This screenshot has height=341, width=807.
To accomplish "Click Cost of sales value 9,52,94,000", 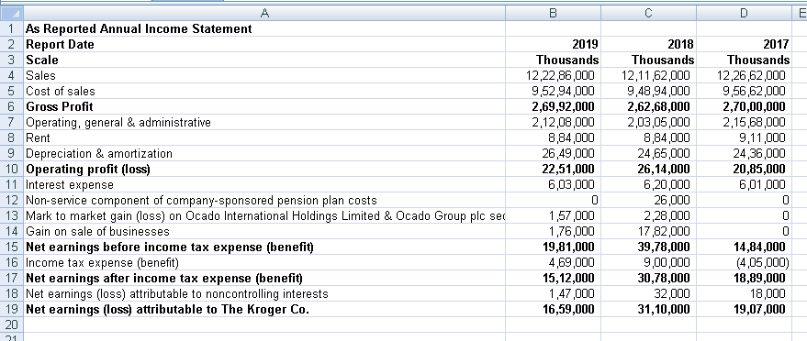I will click(x=554, y=91).
